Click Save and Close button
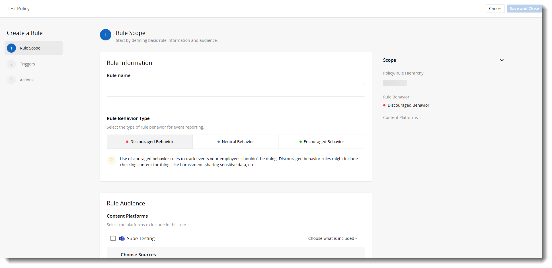Image resolution: width=552 pixels, height=268 pixels. point(524,9)
